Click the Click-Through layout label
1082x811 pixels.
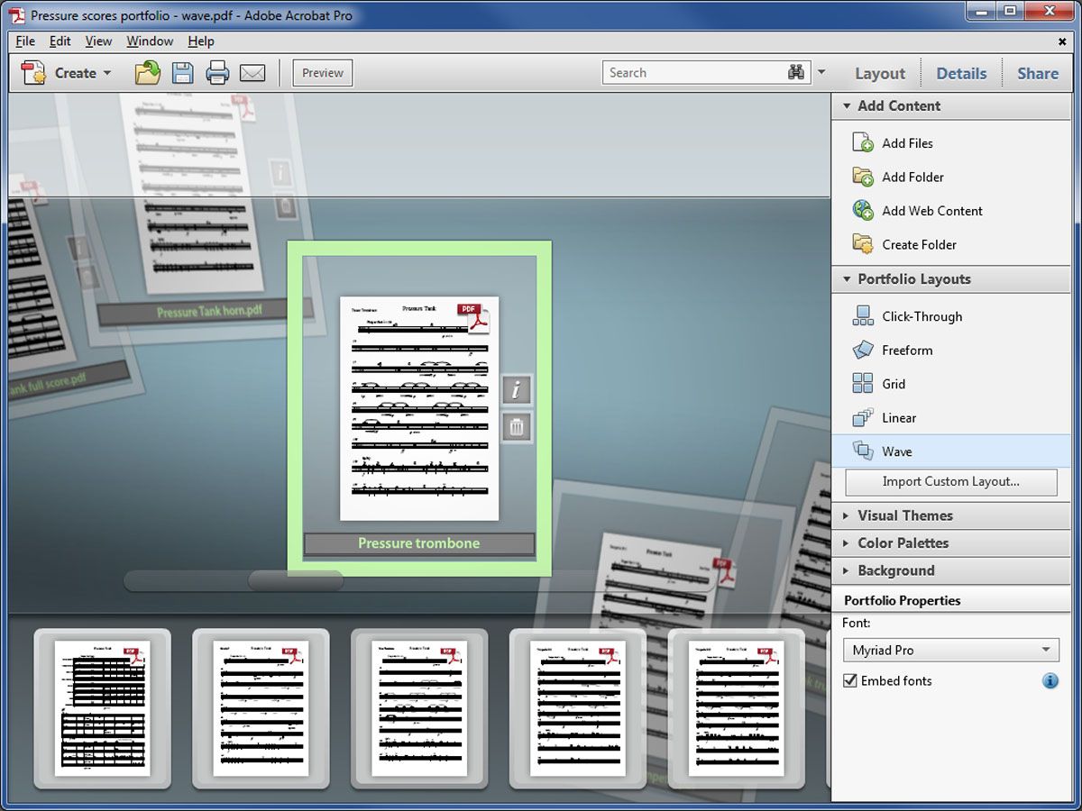click(x=922, y=316)
